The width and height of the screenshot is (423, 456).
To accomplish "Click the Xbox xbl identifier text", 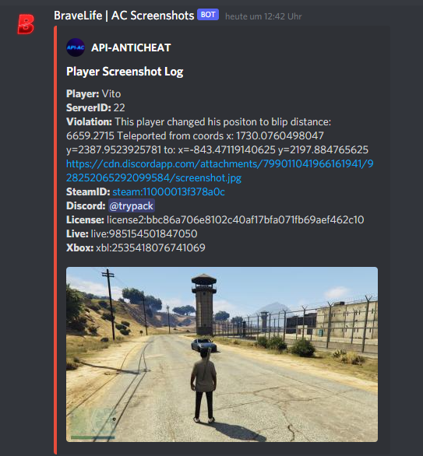I will [150, 247].
